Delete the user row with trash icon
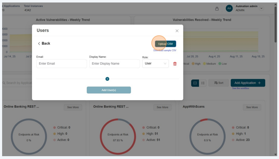The image size is (279, 159). (x=175, y=64)
